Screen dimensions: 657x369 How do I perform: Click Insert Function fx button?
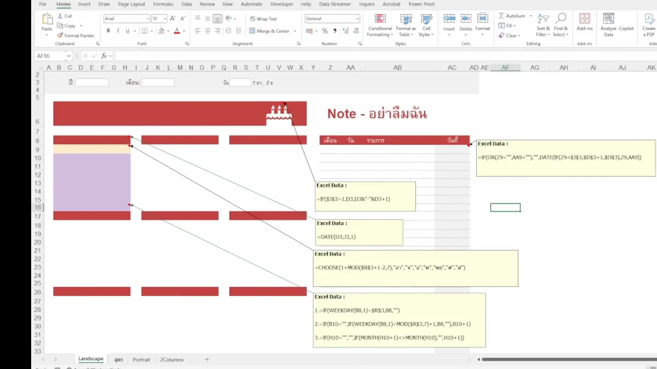[x=104, y=56]
